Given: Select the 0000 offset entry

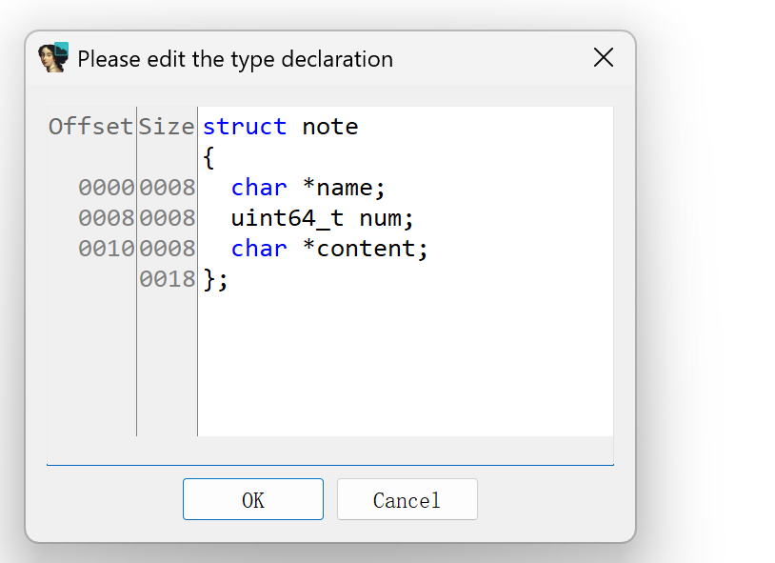Looking at the screenshot, I should coord(106,188).
